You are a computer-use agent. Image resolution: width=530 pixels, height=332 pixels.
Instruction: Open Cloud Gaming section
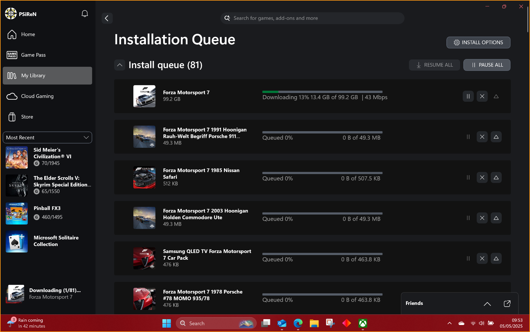[x=47, y=96]
